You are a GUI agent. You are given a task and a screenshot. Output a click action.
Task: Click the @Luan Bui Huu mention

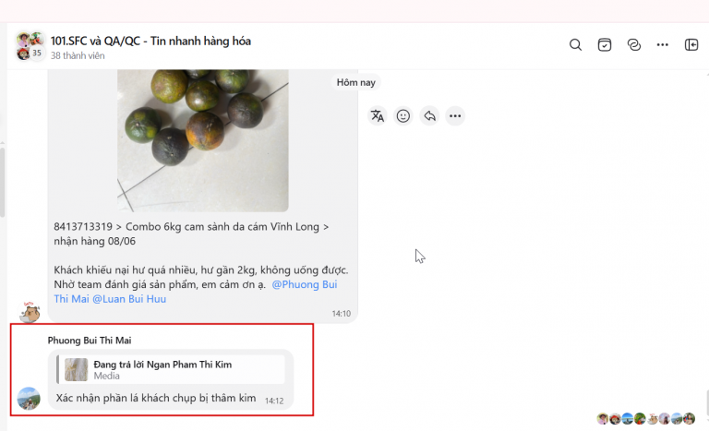point(129,299)
